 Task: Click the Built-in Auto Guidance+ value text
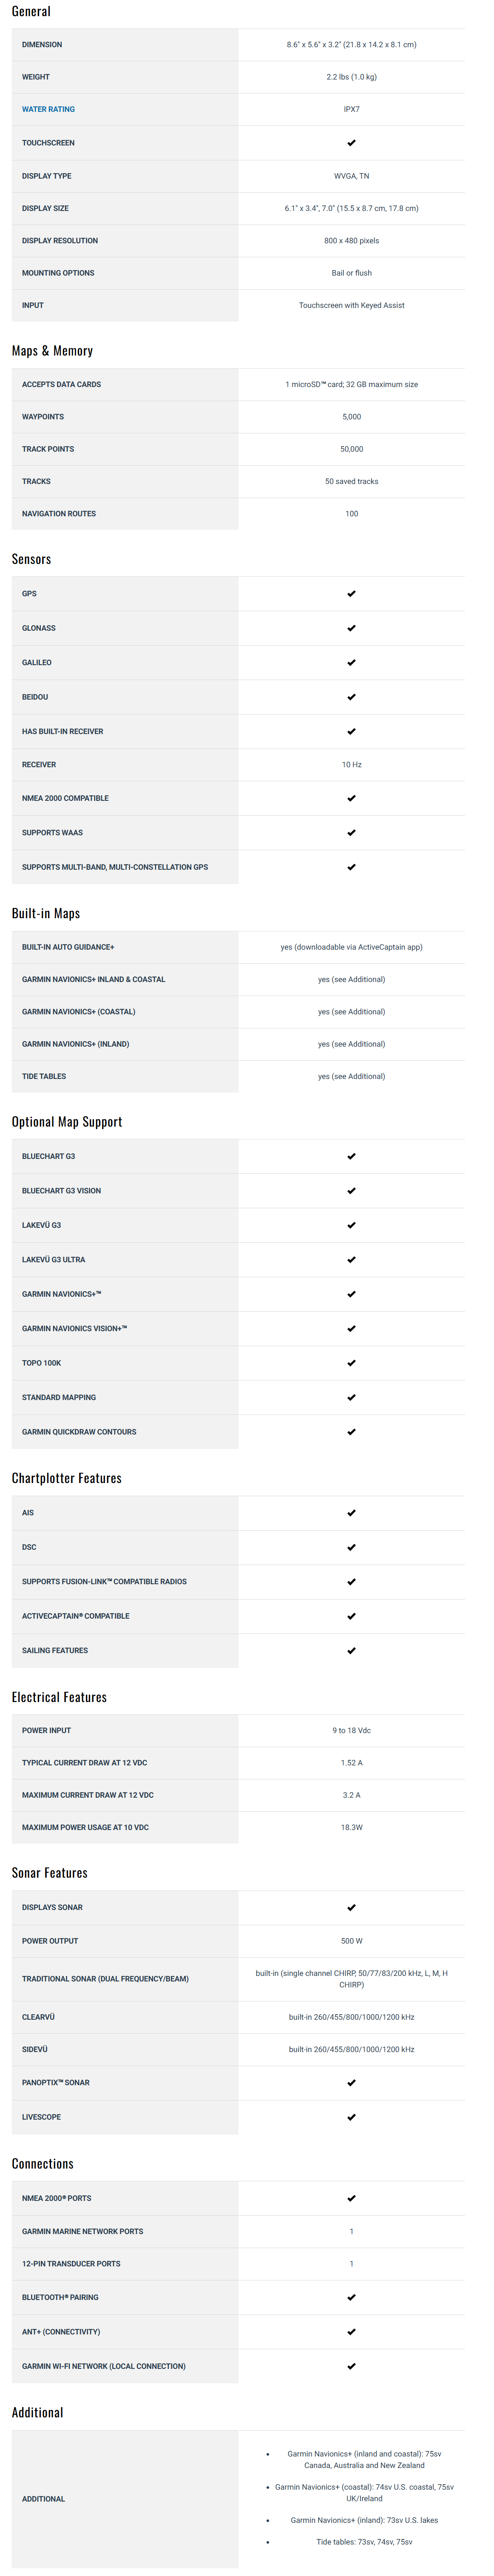coord(351,947)
